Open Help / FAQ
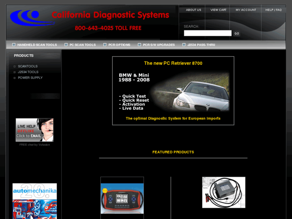The width and height of the screenshot is (292, 219). (274, 10)
